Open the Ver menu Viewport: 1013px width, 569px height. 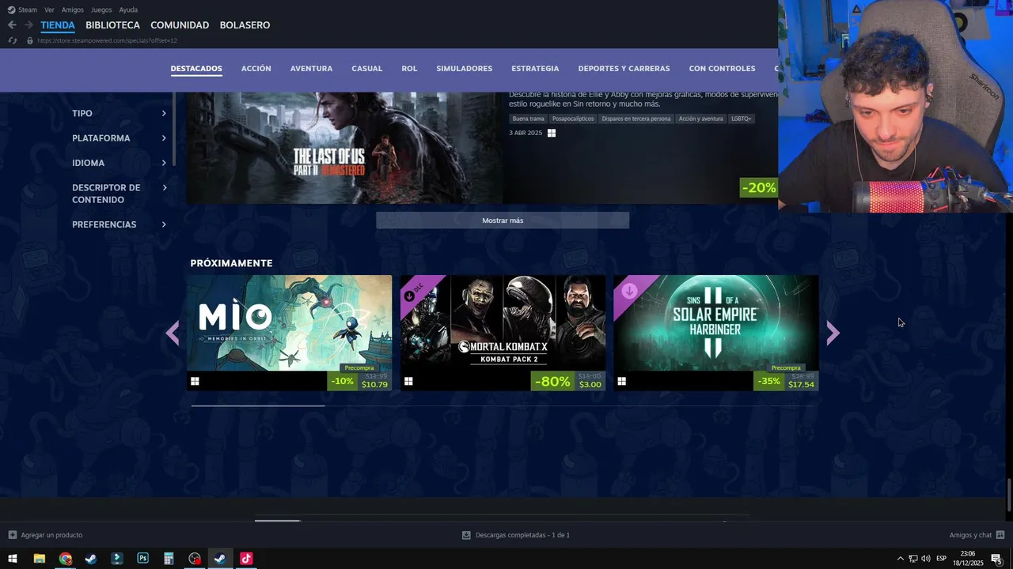[x=49, y=9]
